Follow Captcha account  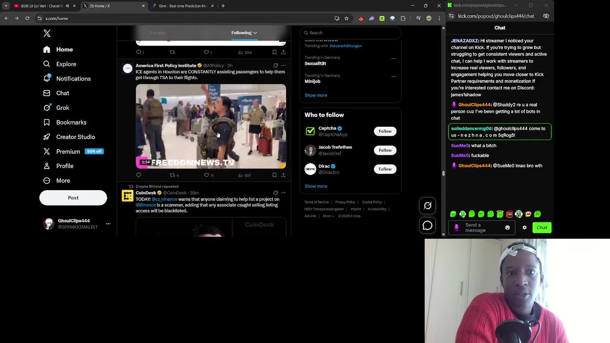tap(385, 131)
